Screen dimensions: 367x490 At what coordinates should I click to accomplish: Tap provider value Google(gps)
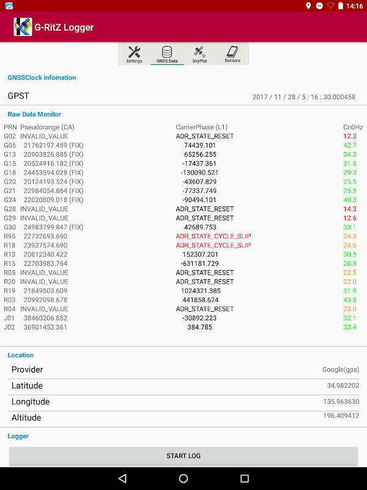click(x=341, y=370)
